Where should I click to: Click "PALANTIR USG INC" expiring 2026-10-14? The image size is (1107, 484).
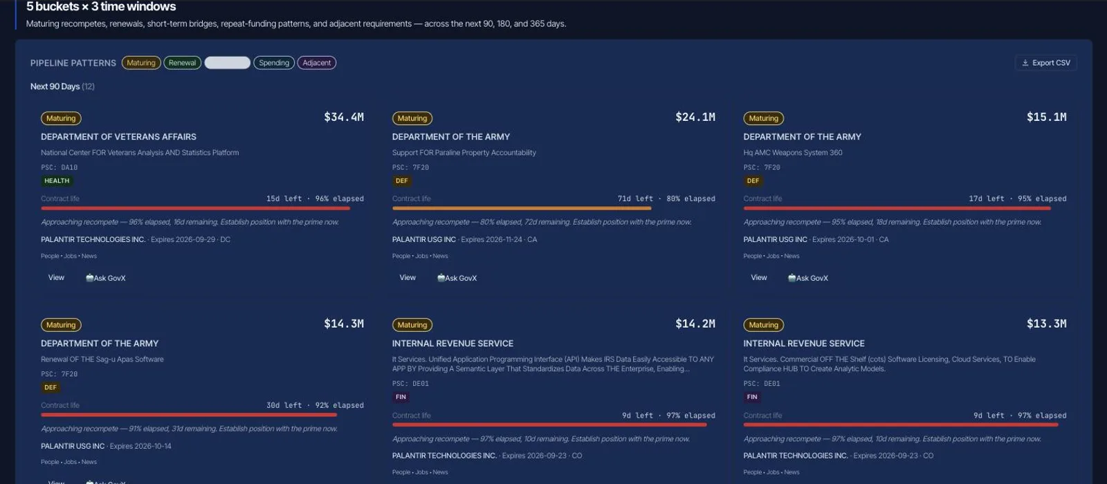(73, 447)
